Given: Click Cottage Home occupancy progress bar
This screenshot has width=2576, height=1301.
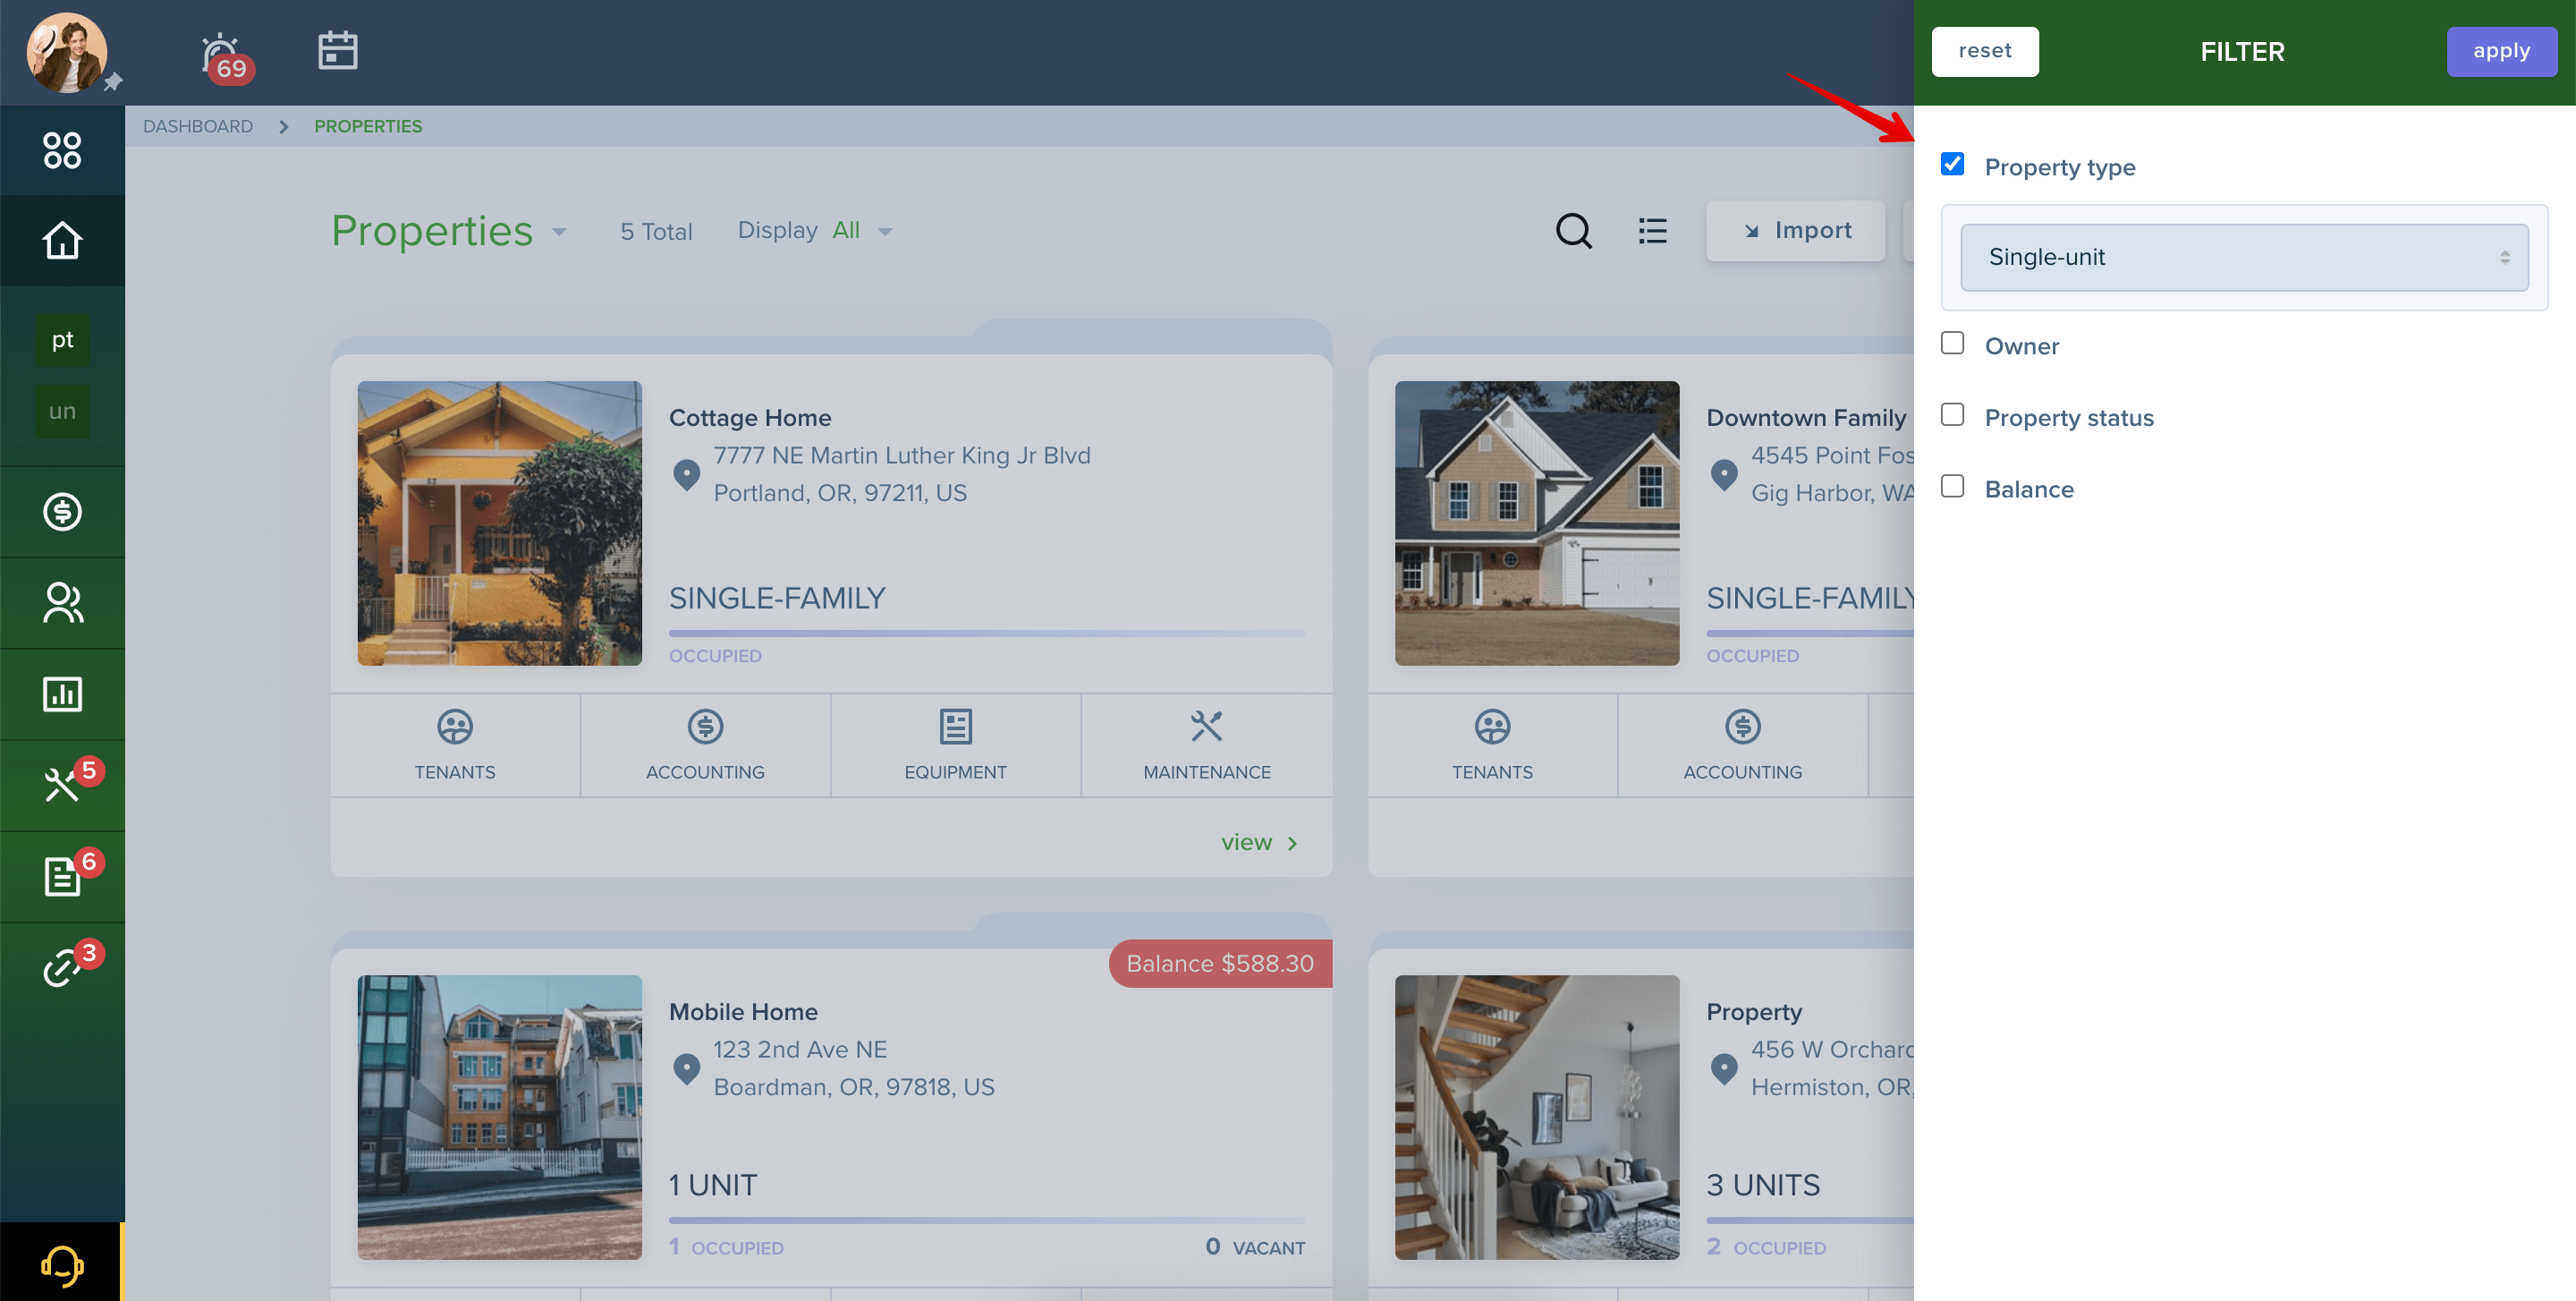Looking at the screenshot, I should click(x=986, y=633).
